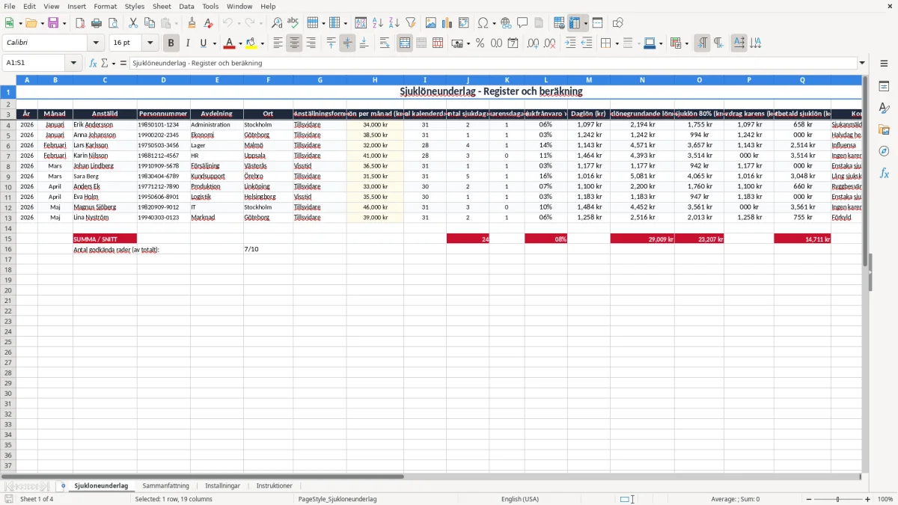Viewport: 898px width, 505px height.
Task: Open the font size dropdown
Action: 150,43
